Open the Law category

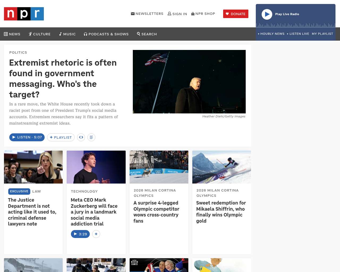37,191
